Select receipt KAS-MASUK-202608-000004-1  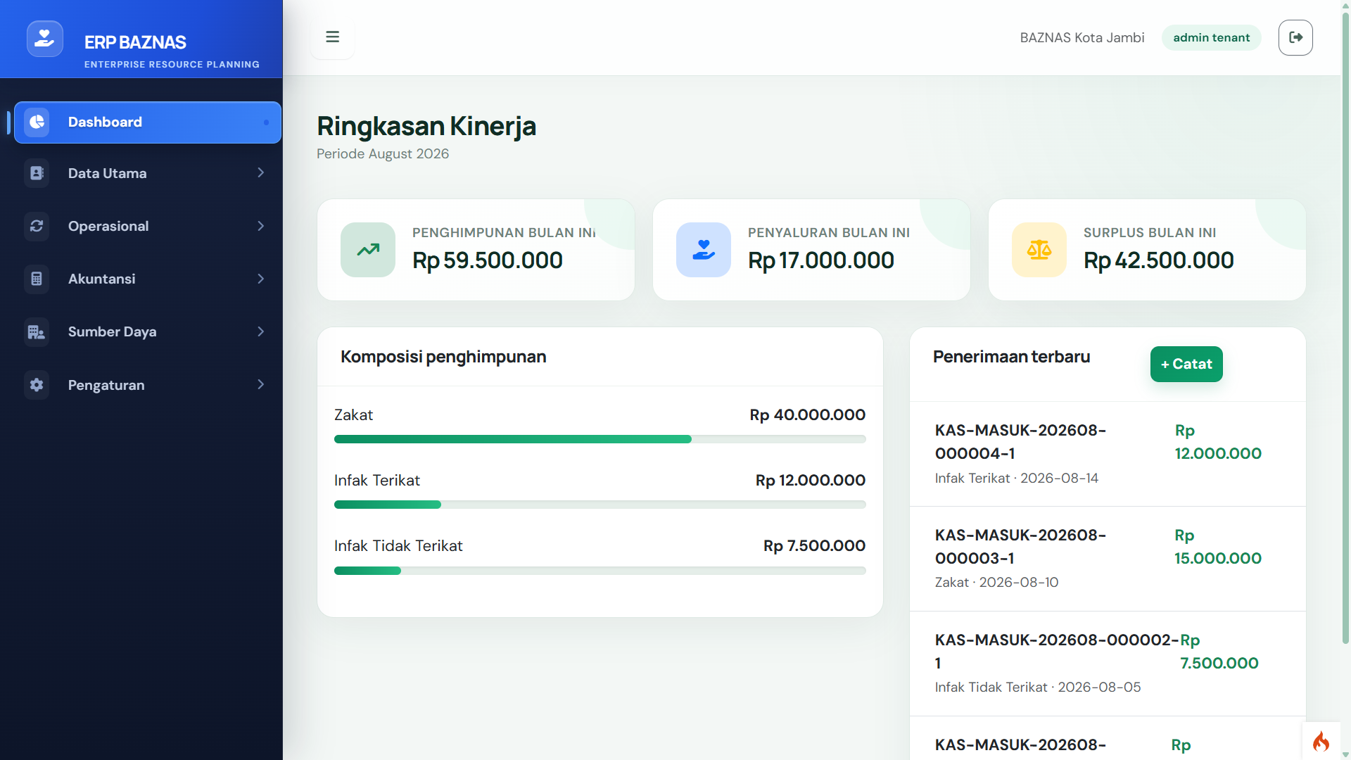tap(1108, 454)
